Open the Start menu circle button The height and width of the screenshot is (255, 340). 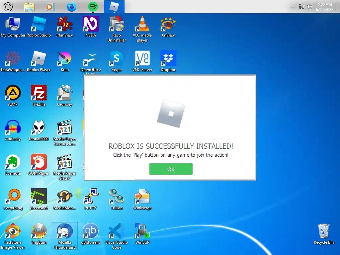(8, 7)
